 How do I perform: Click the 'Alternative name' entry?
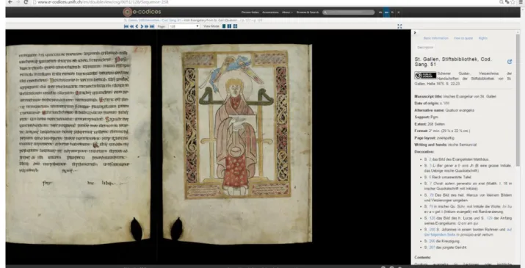click(x=444, y=110)
